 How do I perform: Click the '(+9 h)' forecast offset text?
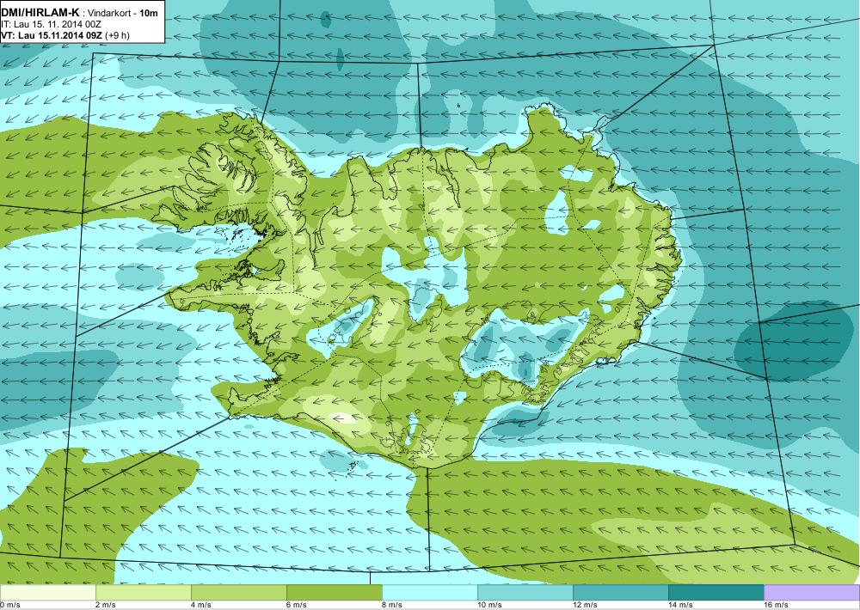[117, 35]
